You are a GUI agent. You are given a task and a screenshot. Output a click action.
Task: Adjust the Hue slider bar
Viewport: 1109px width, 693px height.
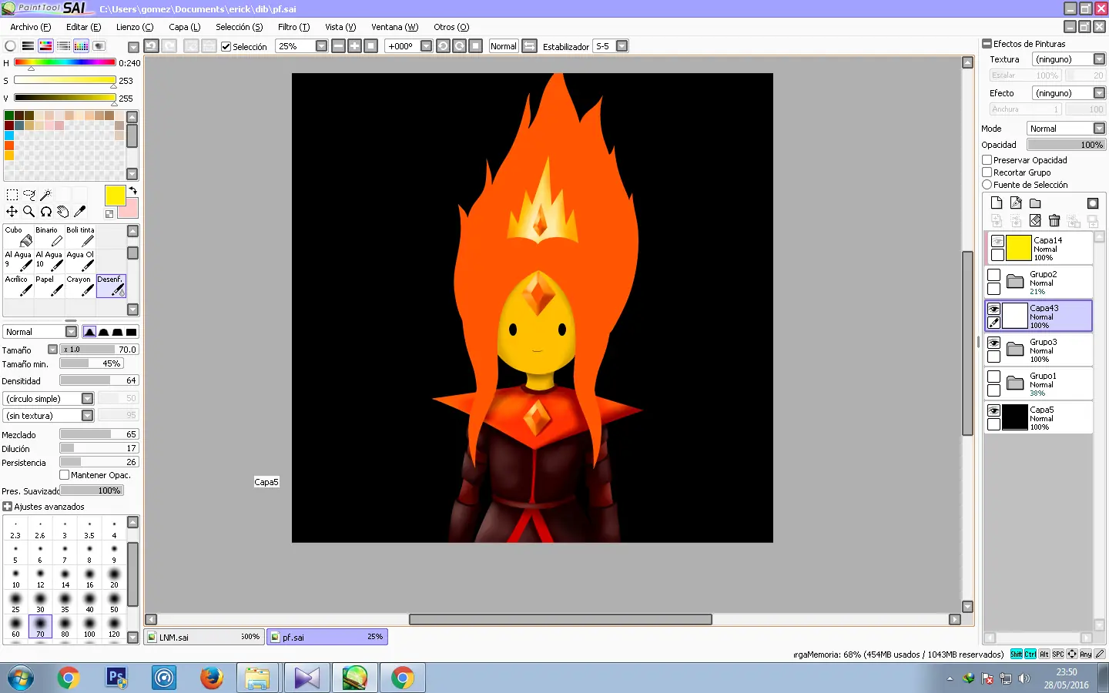[x=65, y=62]
